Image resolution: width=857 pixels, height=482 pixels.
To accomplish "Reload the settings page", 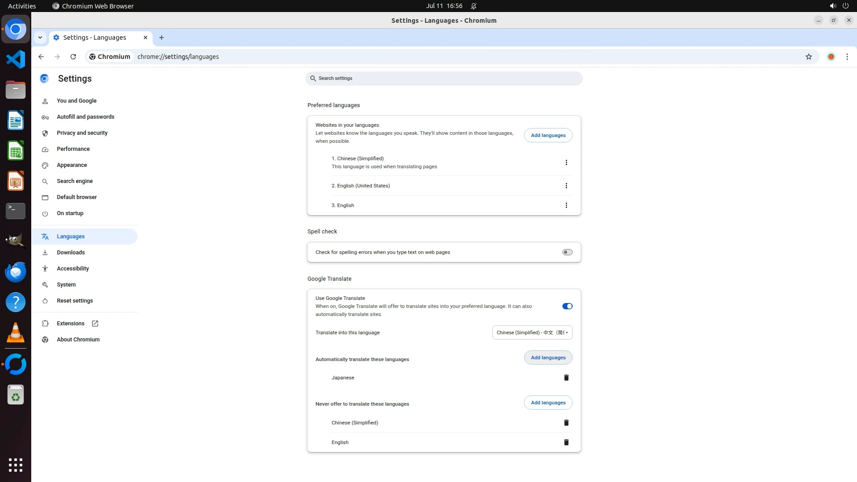I will (x=73, y=57).
